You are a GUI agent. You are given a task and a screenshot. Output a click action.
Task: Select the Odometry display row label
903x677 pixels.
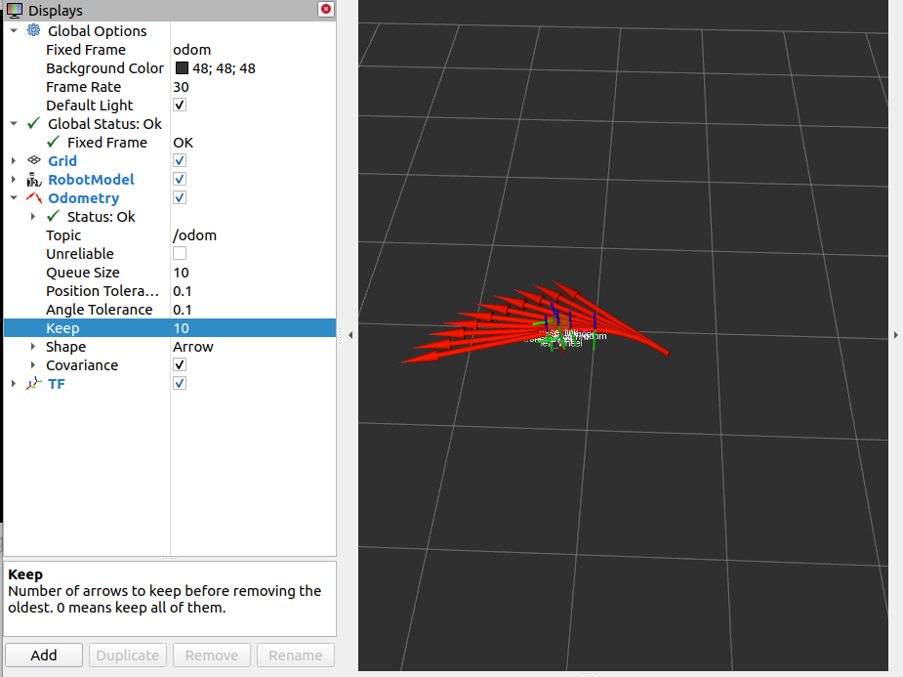[84, 197]
